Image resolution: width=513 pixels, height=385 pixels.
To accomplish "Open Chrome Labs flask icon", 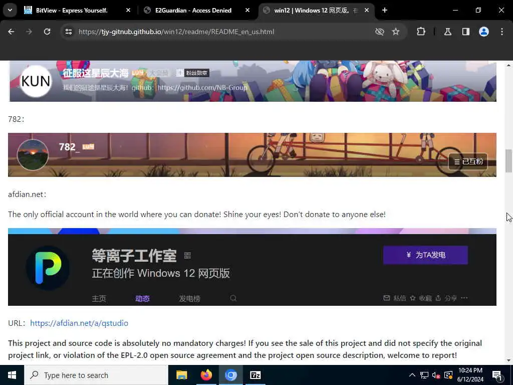I will point(448,32).
